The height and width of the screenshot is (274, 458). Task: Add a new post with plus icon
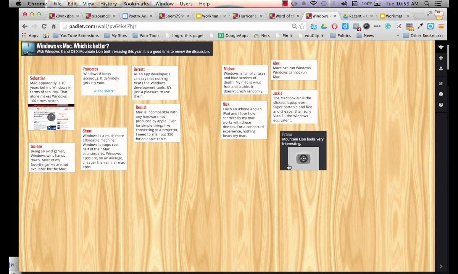tap(441, 58)
